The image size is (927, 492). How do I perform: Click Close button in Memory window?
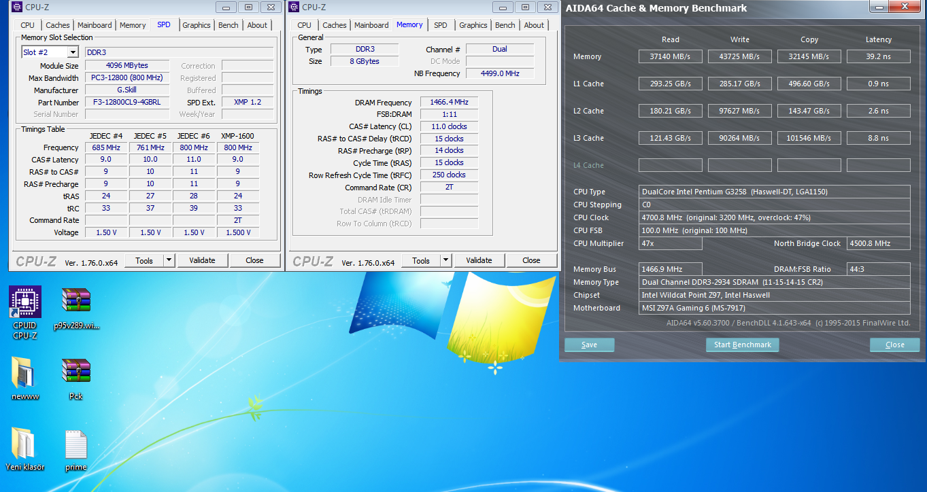(x=532, y=260)
